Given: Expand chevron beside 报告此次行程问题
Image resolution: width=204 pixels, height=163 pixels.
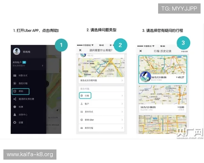Looking at the screenshot, I should tap(122, 80).
